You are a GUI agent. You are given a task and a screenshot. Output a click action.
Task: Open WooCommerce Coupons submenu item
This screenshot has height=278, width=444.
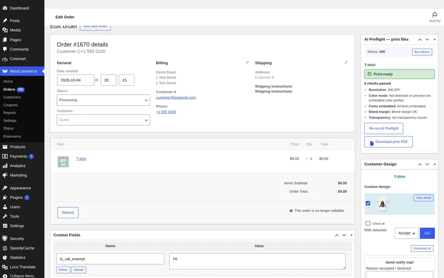click(10, 105)
